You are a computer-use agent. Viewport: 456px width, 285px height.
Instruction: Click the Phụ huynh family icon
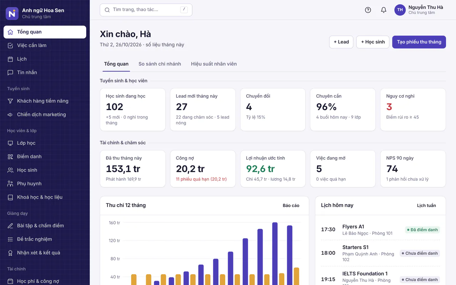(x=10, y=184)
